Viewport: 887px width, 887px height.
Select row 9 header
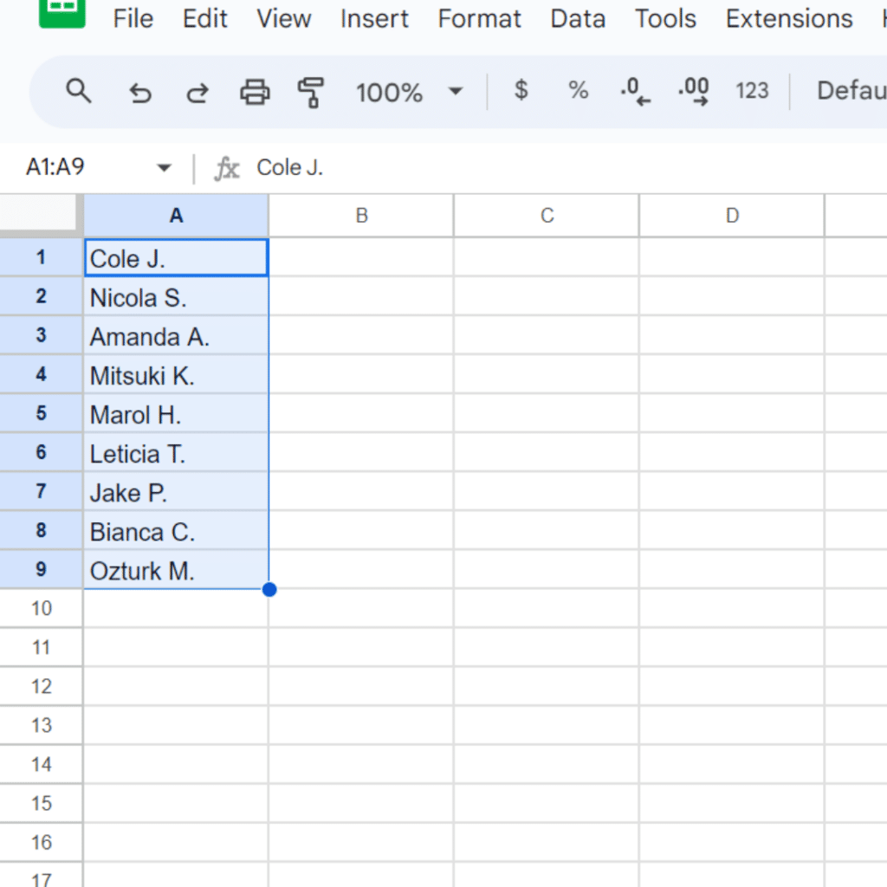tap(41, 570)
